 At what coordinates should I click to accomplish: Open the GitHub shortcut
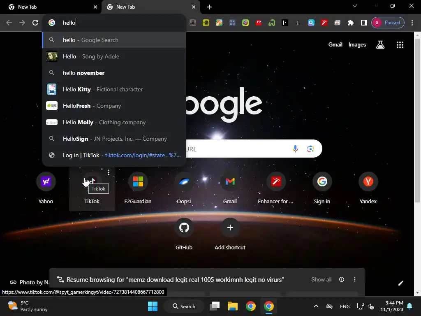pyautogui.click(x=184, y=235)
